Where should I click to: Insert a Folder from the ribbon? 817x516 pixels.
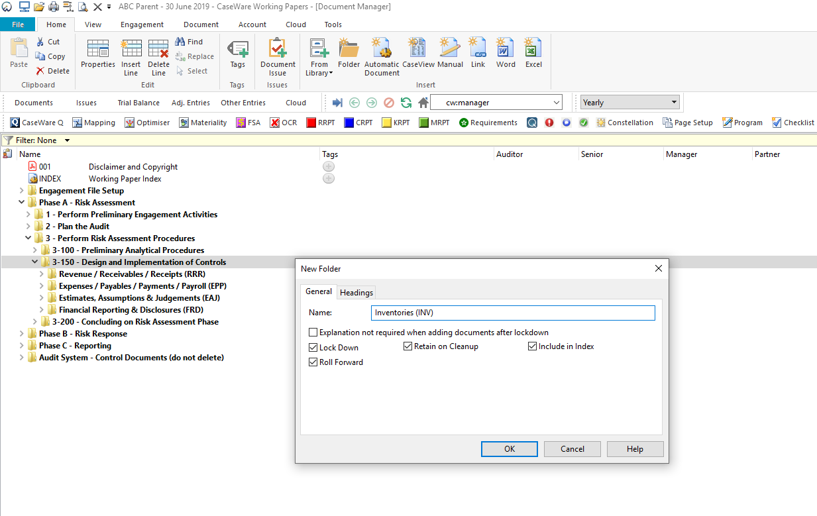tap(349, 53)
